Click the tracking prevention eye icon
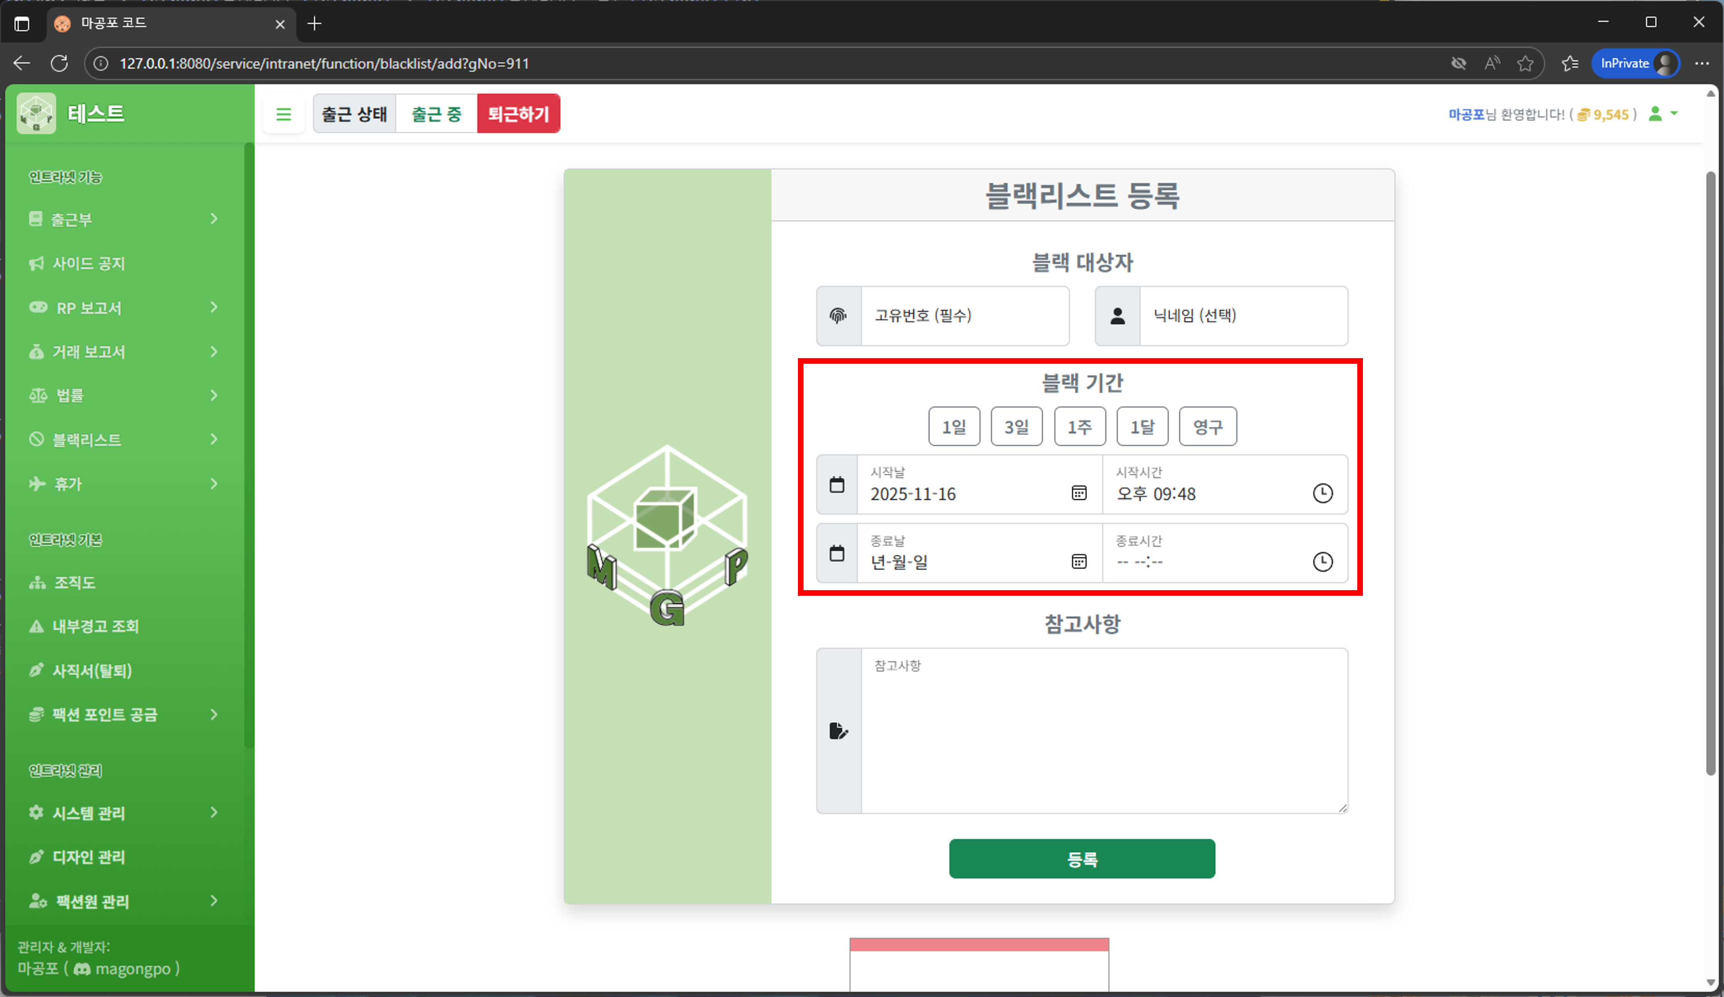1724x997 pixels. [x=1458, y=64]
